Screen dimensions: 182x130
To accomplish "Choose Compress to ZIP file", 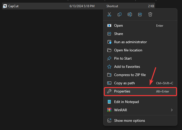I will [140, 75].
